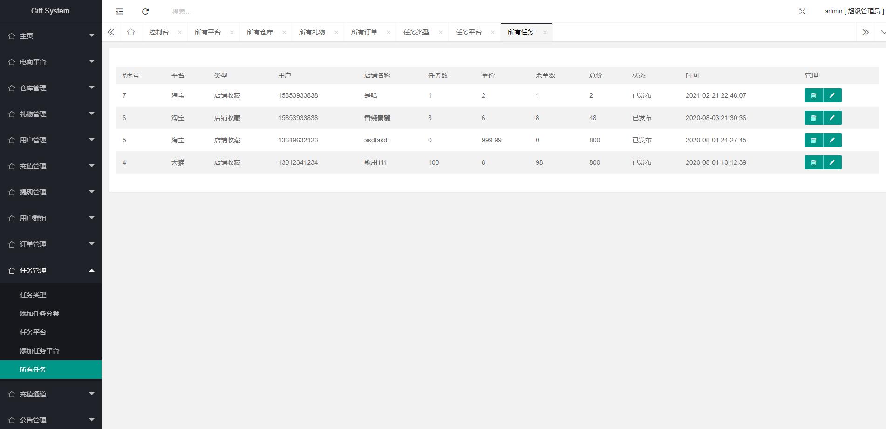Close the 控制台 tab

180,32
